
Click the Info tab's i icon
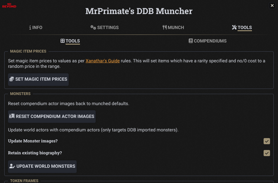click(x=30, y=27)
